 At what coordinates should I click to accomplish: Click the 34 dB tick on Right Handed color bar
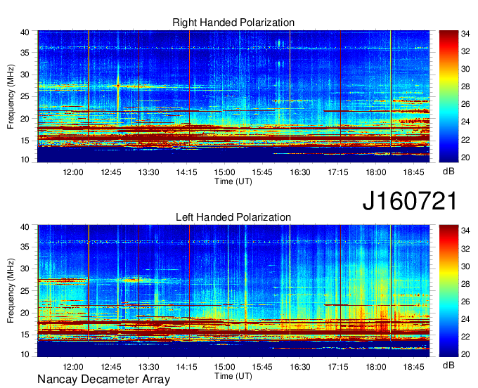tap(465, 34)
